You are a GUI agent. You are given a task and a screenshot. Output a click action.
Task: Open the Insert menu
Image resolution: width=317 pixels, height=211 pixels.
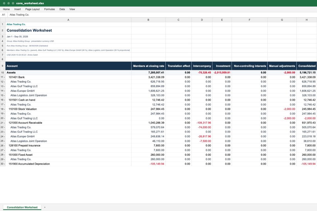pos(18,9)
